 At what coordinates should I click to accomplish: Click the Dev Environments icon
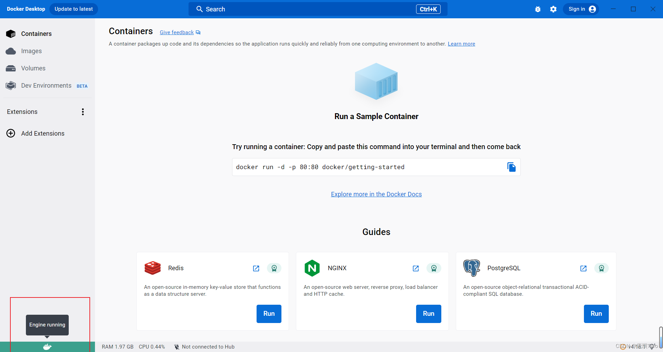pyautogui.click(x=11, y=86)
